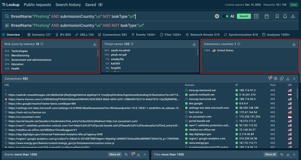This screenshot has height=160, width=301.
Task: Download Risk score by industry data
Action: coord(95,44)
